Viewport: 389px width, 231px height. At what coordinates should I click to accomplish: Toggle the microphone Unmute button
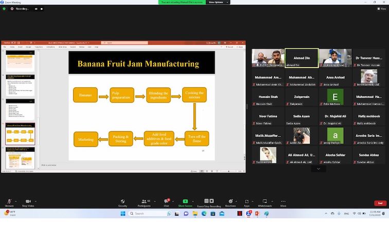click(x=9, y=202)
